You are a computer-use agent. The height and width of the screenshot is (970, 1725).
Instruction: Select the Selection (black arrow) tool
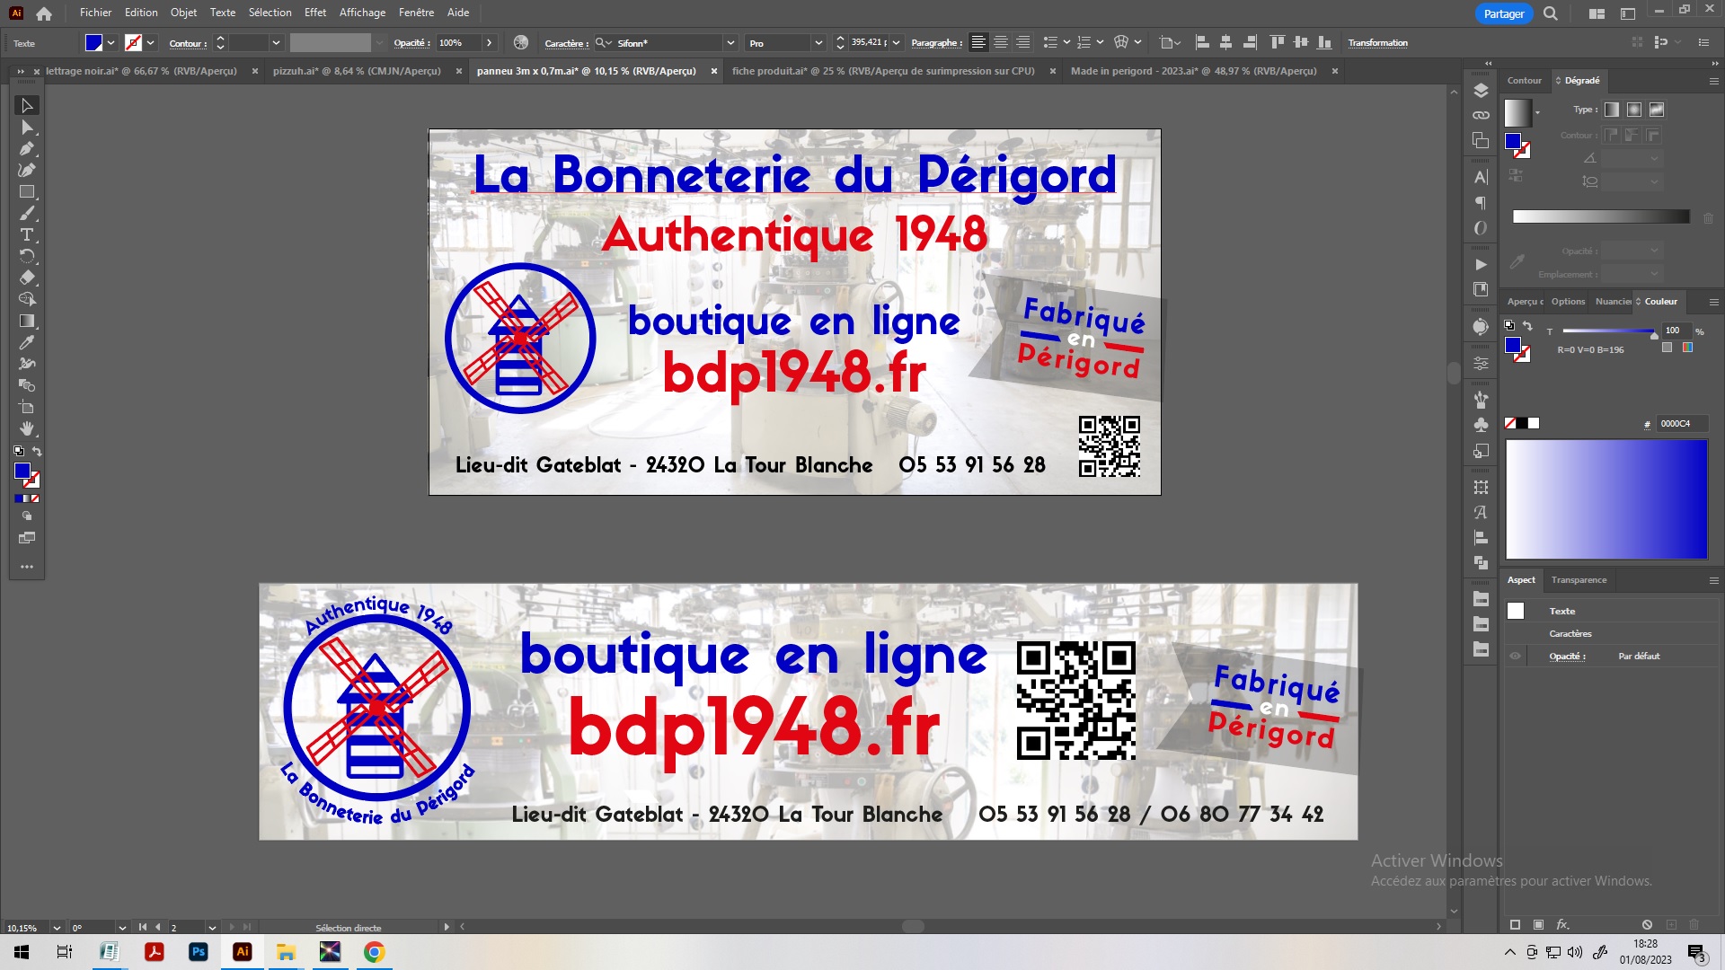(27, 106)
